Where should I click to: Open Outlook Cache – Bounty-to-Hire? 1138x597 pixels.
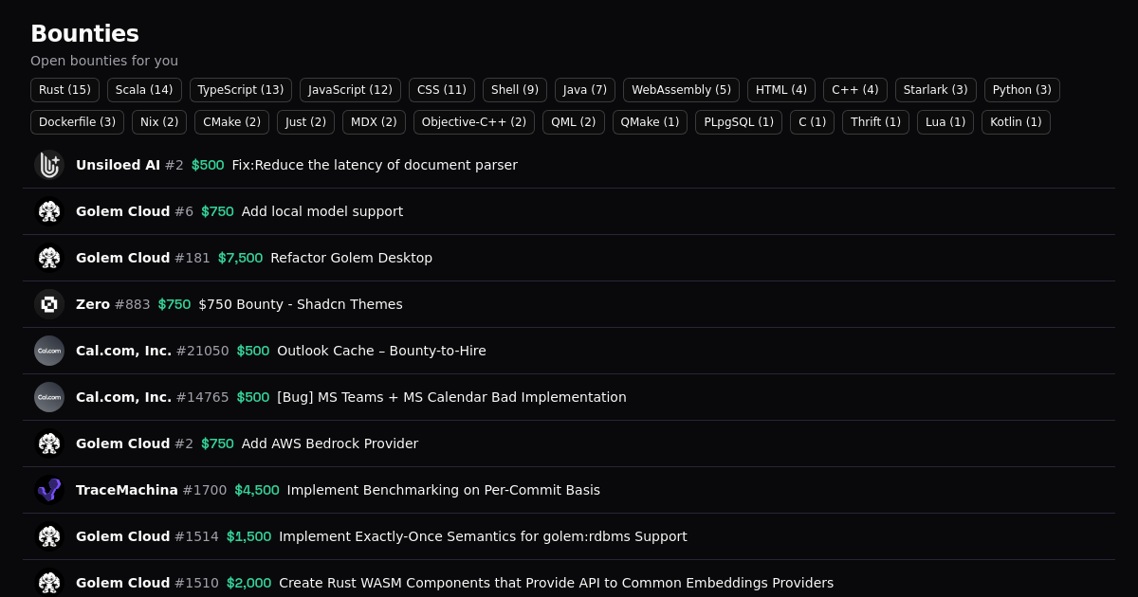381,351
